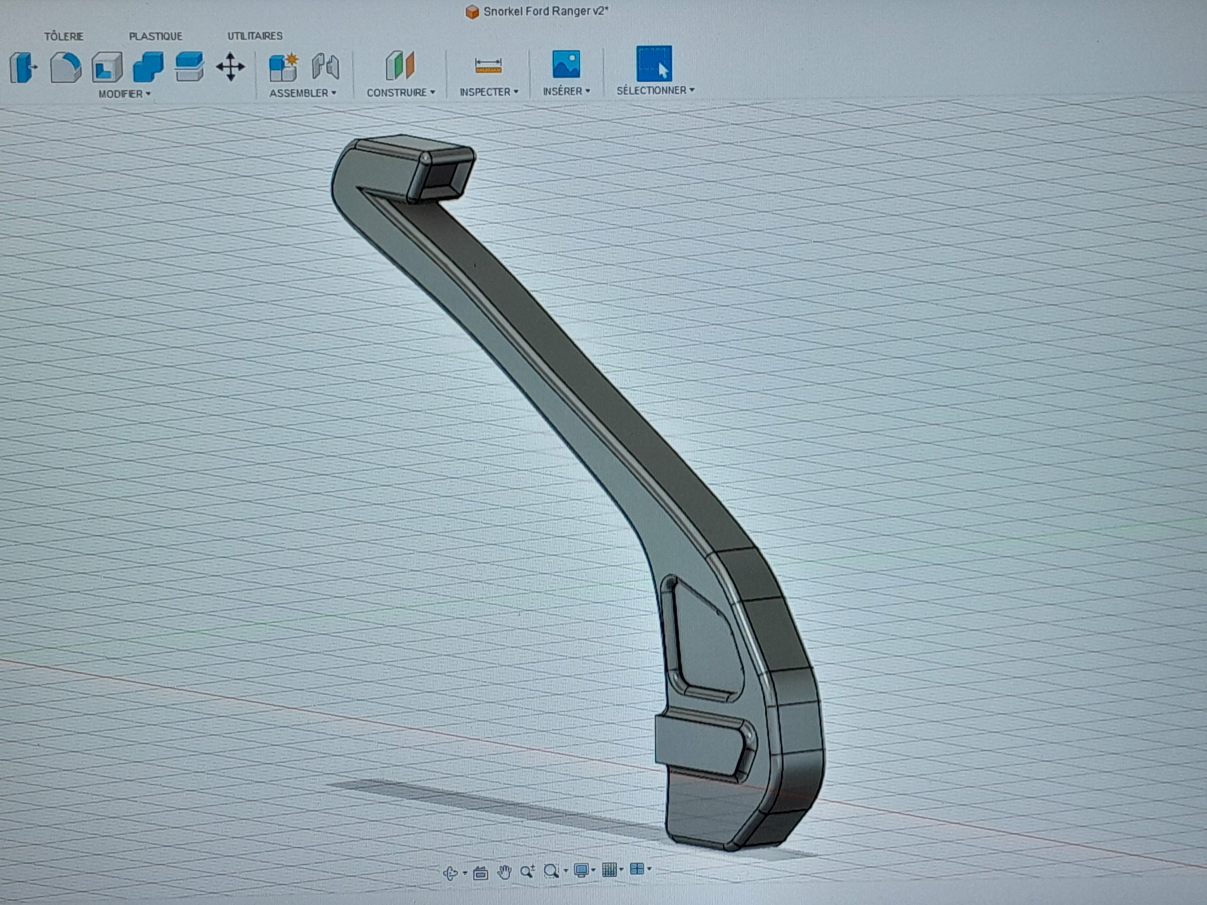
Task: Expand the Grid and Snaps dropdown arrow
Action: point(622,870)
